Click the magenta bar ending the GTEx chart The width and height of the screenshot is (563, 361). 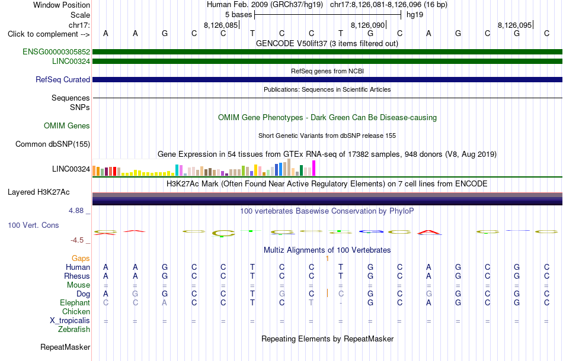pos(314,168)
